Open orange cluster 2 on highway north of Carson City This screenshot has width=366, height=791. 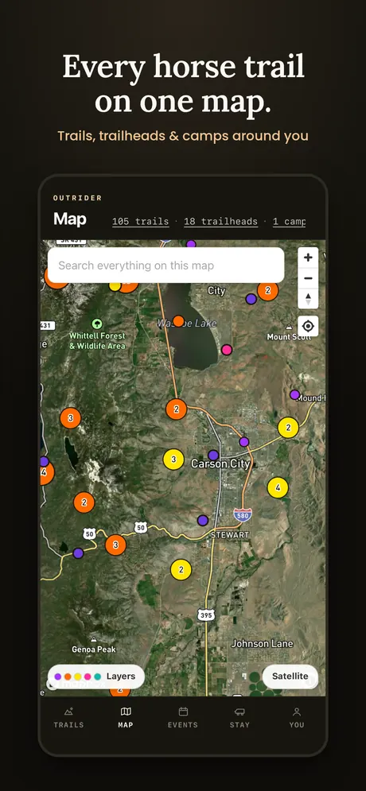(x=176, y=409)
